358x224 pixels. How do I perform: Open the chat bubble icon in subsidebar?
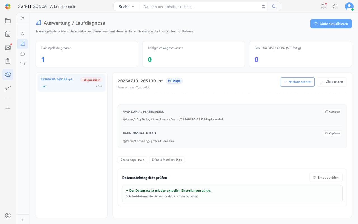(x=23, y=54)
